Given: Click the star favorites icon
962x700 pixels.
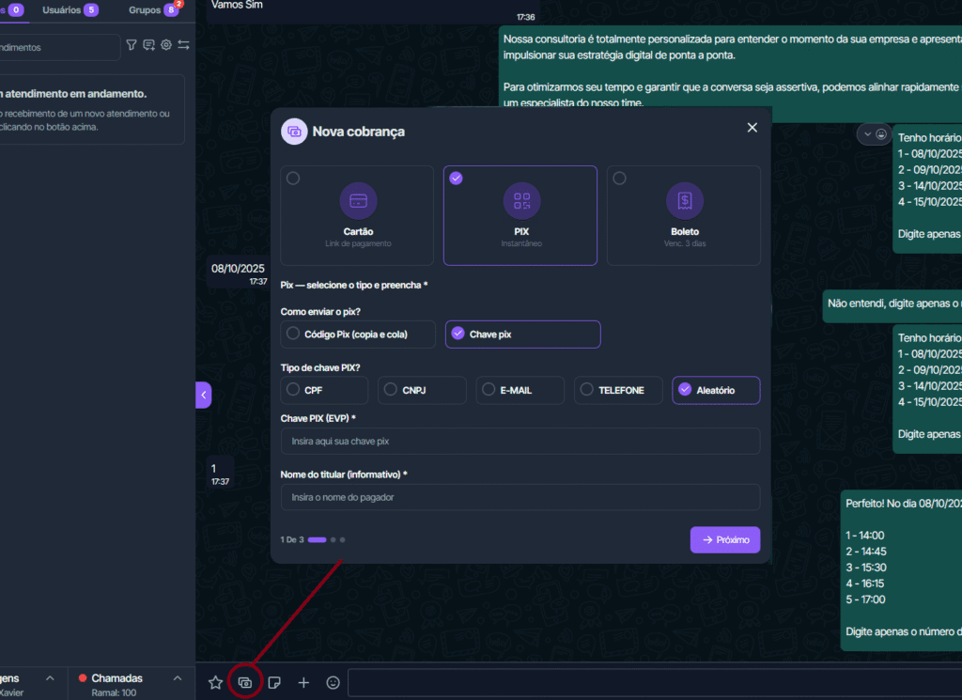Looking at the screenshot, I should tap(215, 683).
